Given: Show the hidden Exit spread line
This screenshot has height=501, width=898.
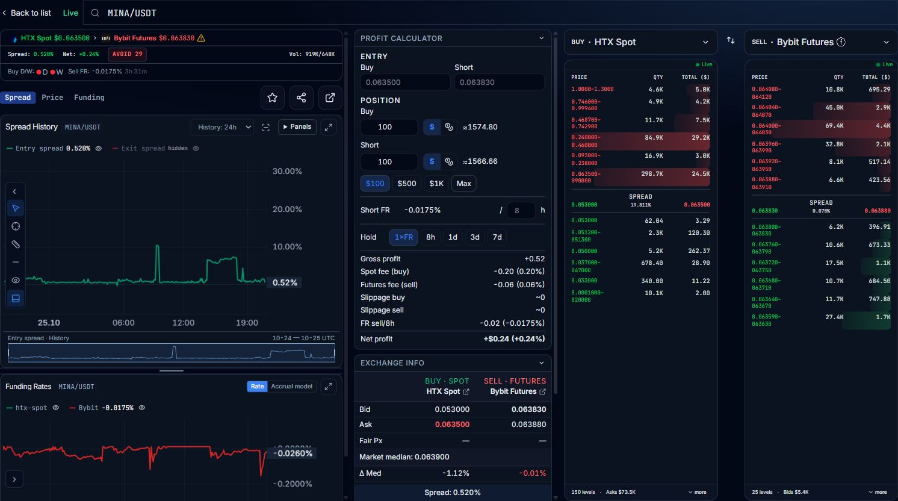Looking at the screenshot, I should point(196,148).
